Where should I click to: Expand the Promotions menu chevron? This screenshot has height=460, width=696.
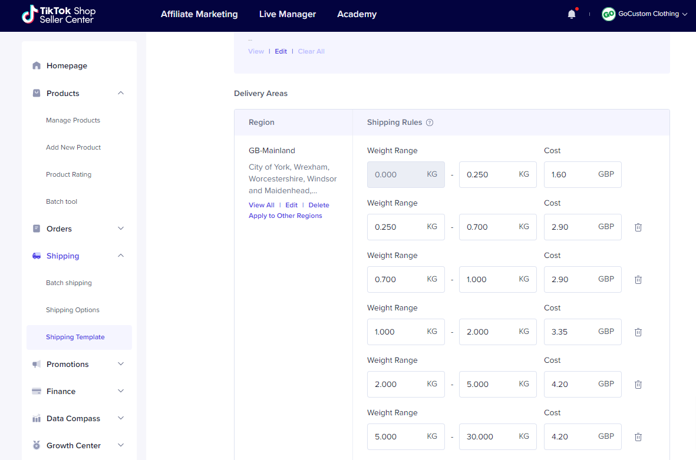click(121, 364)
